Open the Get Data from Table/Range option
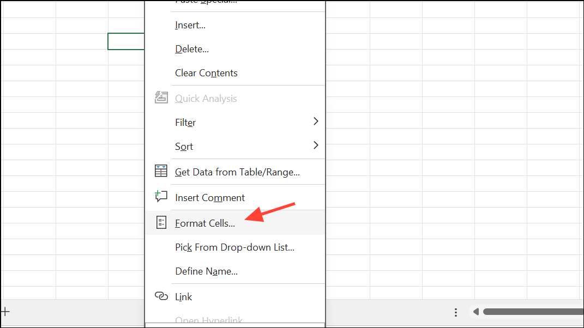The height and width of the screenshot is (328, 584). pyautogui.click(x=237, y=172)
